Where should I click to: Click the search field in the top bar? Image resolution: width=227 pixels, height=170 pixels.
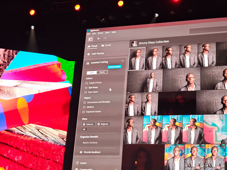pos(208,30)
